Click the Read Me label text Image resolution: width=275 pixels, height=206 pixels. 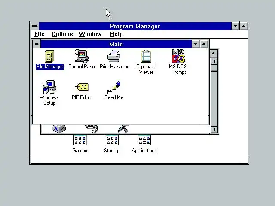tap(114, 97)
